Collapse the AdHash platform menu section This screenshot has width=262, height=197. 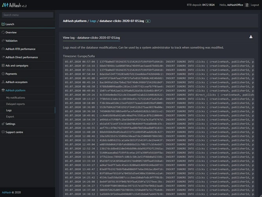(15, 90)
